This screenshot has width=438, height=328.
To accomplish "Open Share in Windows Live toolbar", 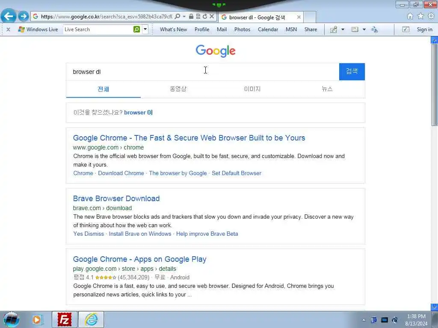I will click(311, 29).
